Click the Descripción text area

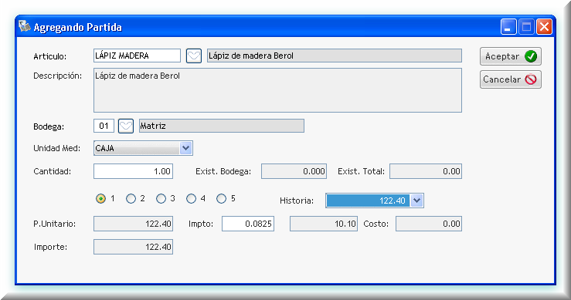(x=277, y=90)
